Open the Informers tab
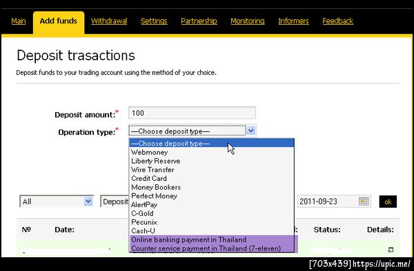This screenshot has width=414, height=271. pos(293,21)
